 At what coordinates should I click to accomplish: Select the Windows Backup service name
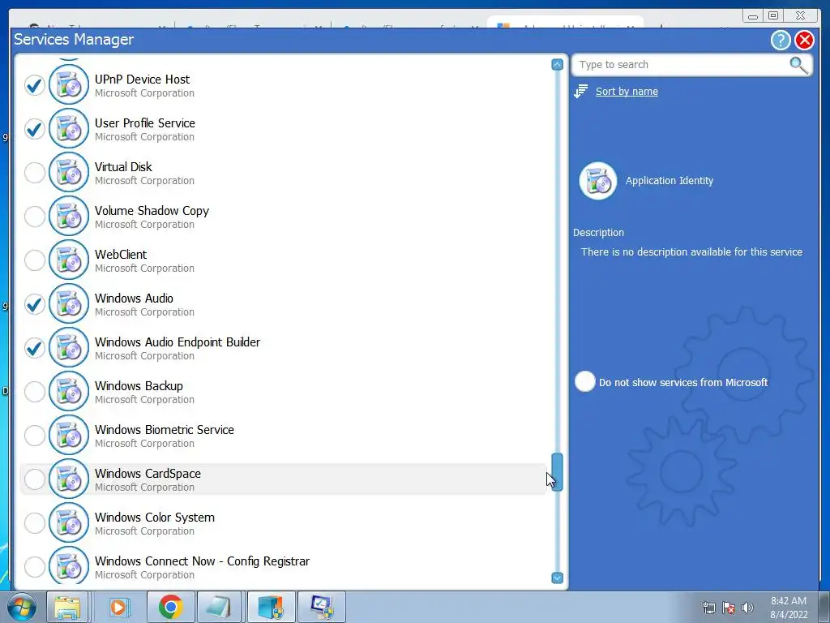pyautogui.click(x=139, y=385)
